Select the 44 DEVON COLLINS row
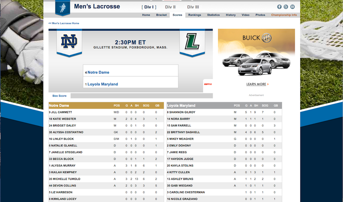Viewport: 343px width, 202px height. tap(106, 186)
